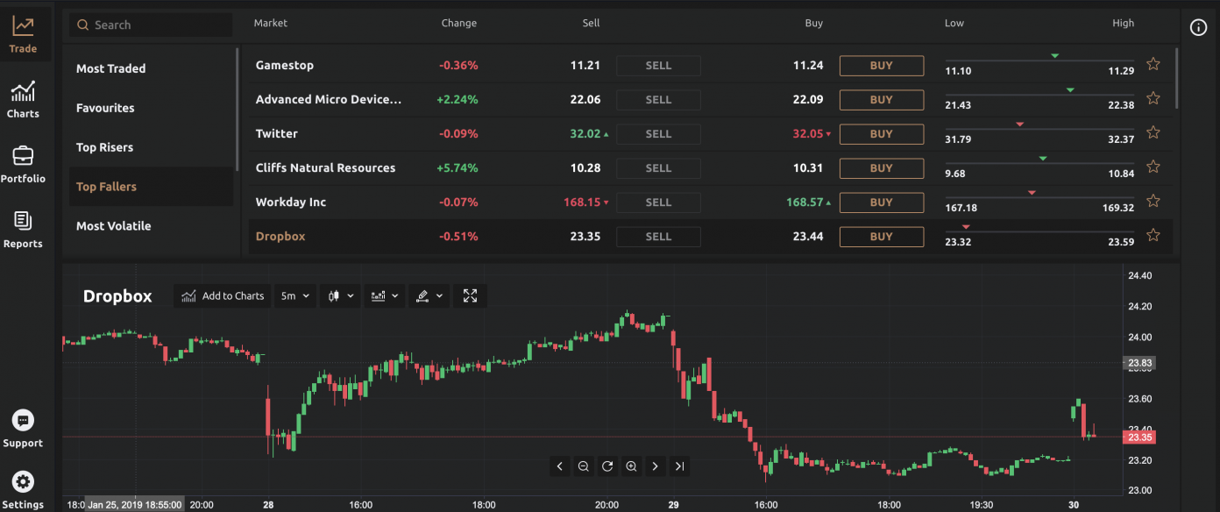Click SELL for Twitter
Screen dimensions: 1220x512
(658, 133)
